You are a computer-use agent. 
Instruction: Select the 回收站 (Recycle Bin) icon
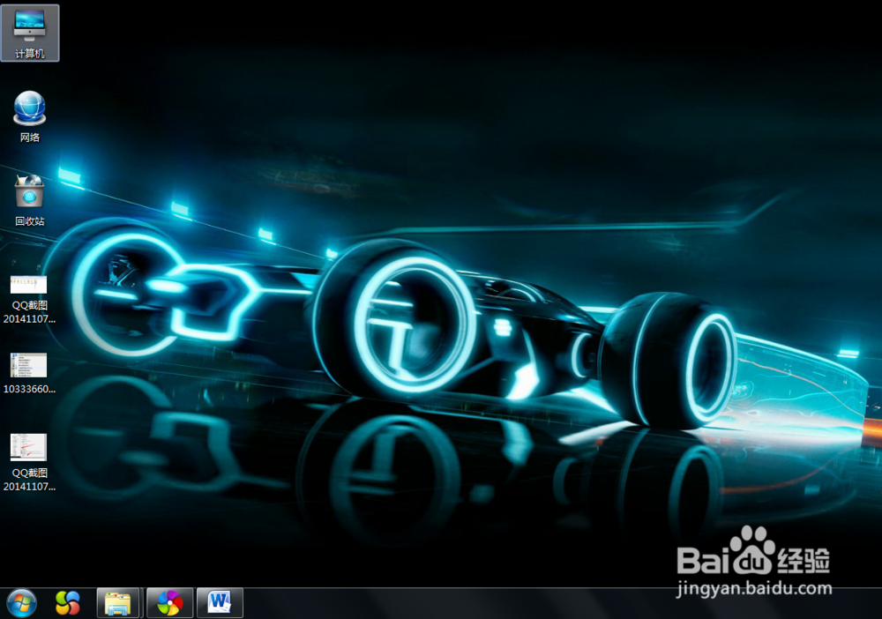(30, 200)
